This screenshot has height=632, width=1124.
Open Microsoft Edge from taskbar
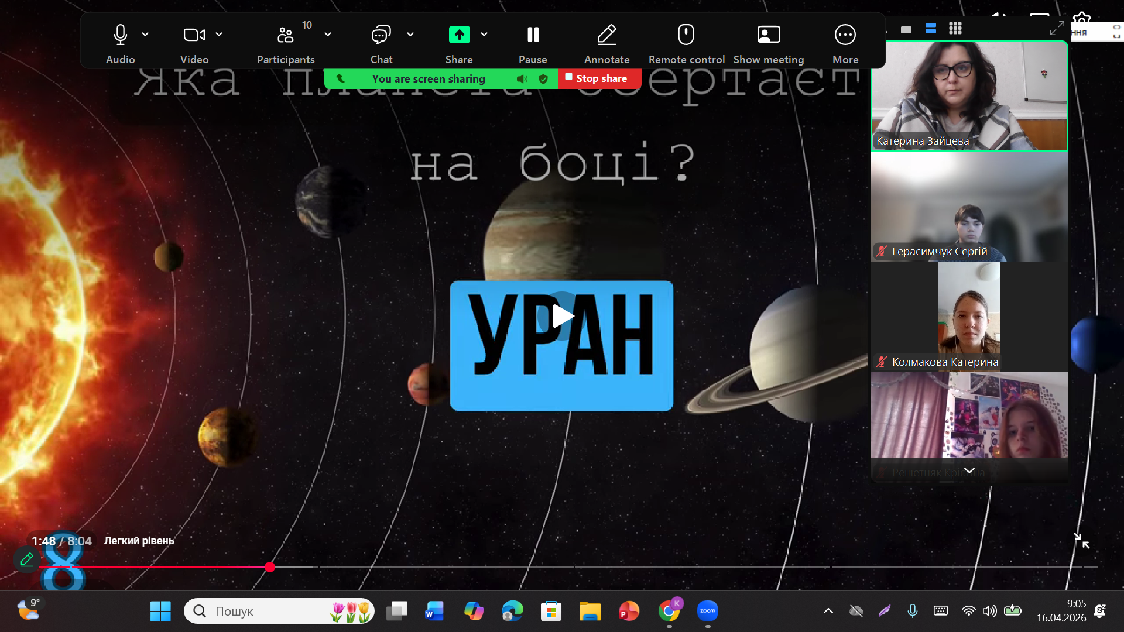click(x=512, y=612)
